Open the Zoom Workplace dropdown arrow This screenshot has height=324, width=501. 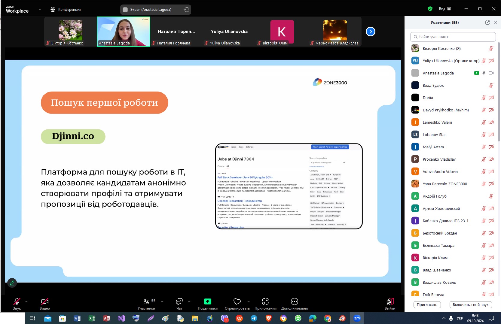coord(40,9)
